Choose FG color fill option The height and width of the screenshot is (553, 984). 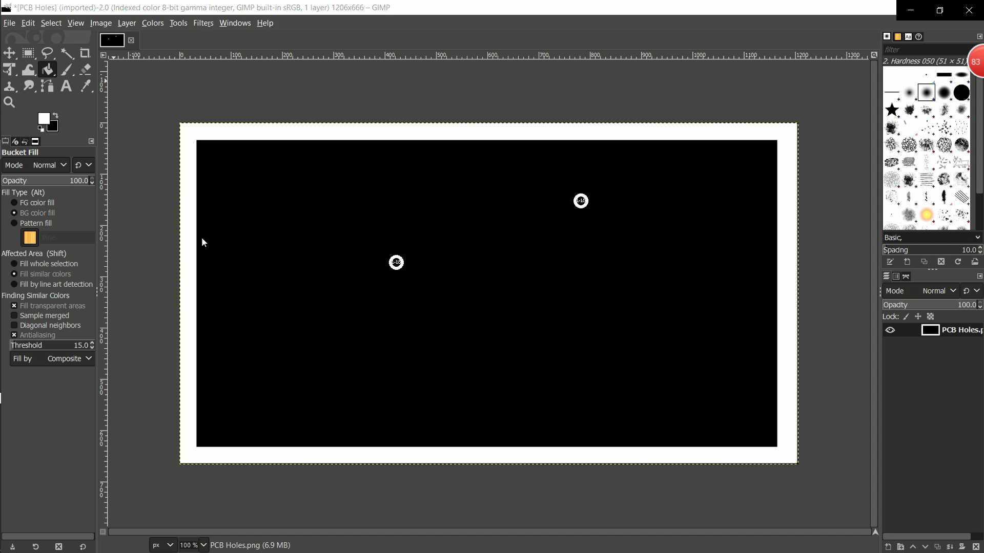(14, 203)
